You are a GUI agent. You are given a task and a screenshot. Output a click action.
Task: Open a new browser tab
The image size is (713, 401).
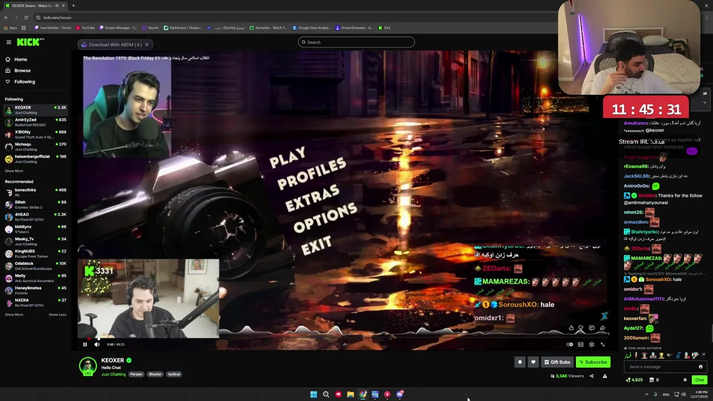73,6
